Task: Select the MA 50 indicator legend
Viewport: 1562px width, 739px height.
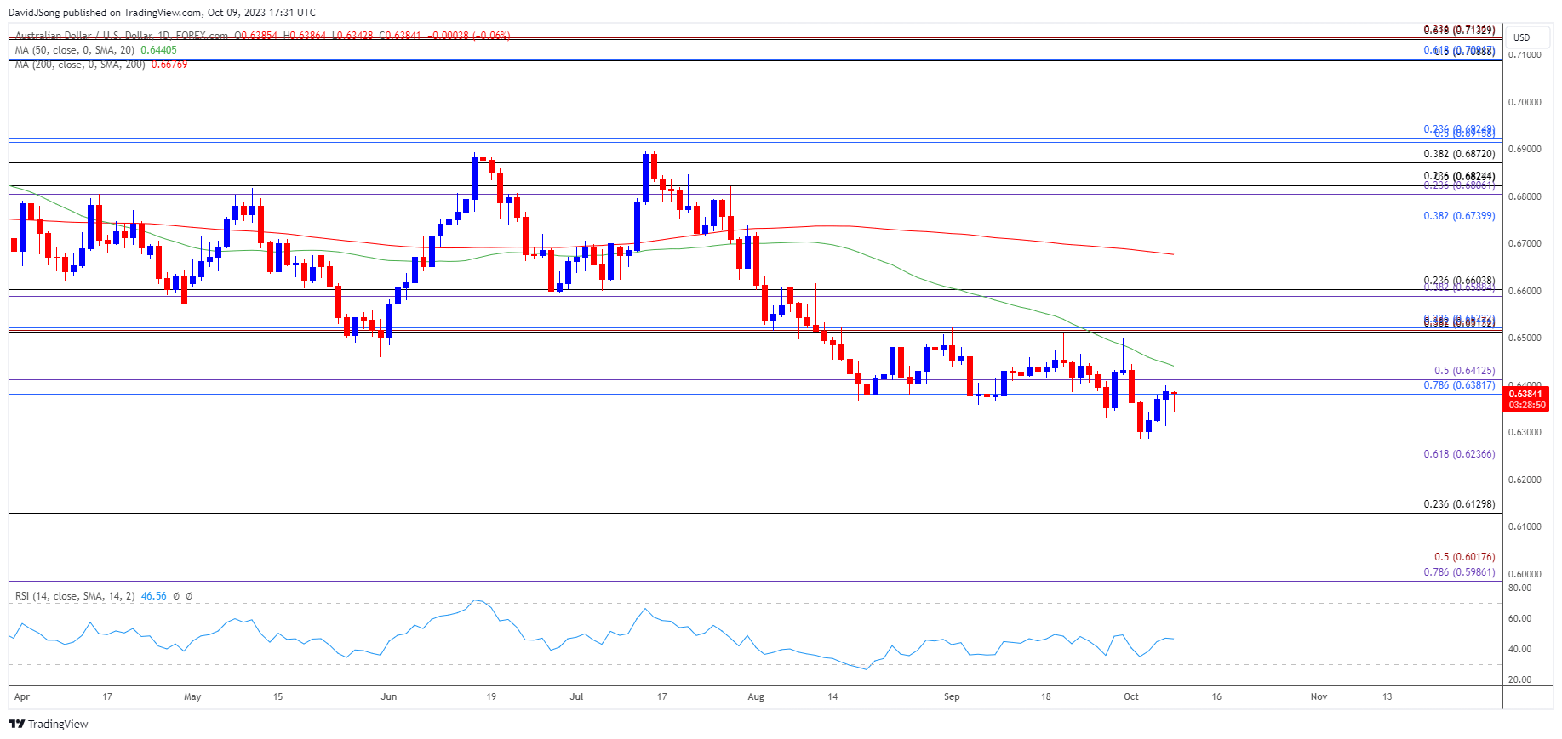Action: click(x=75, y=50)
